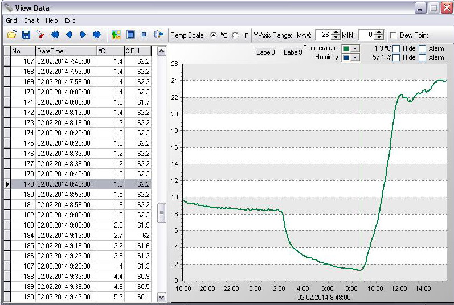Screen dimensions: 454x305
Task: Select the °F temperature scale radio button
Action: [x=235, y=35]
